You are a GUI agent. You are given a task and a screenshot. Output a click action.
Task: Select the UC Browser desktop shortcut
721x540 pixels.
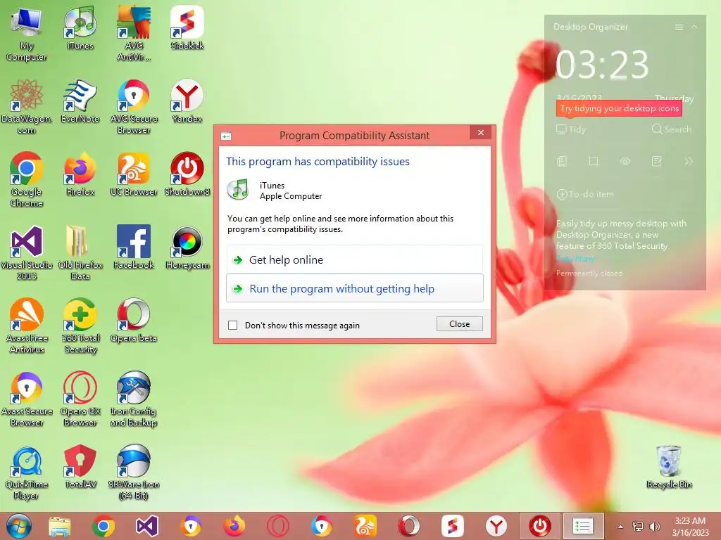tap(133, 174)
